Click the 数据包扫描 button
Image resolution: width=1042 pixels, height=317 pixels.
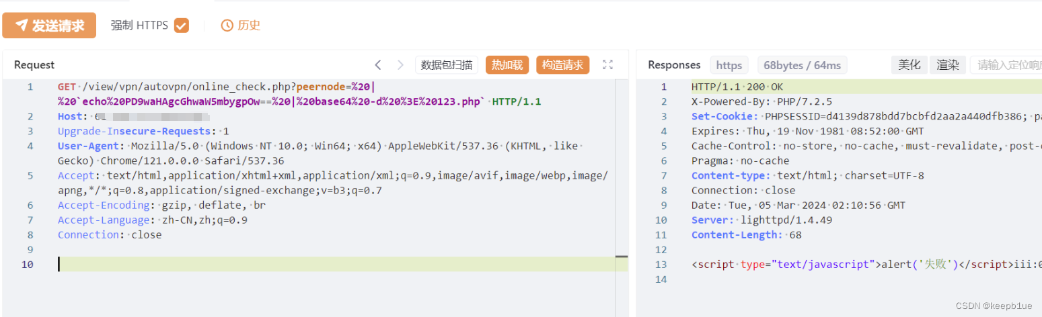447,65
